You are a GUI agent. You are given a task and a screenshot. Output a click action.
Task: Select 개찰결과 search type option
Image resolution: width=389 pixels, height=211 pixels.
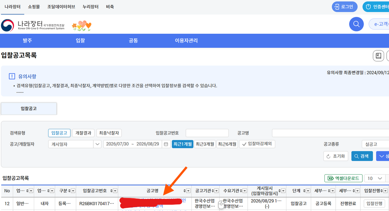click(83, 133)
